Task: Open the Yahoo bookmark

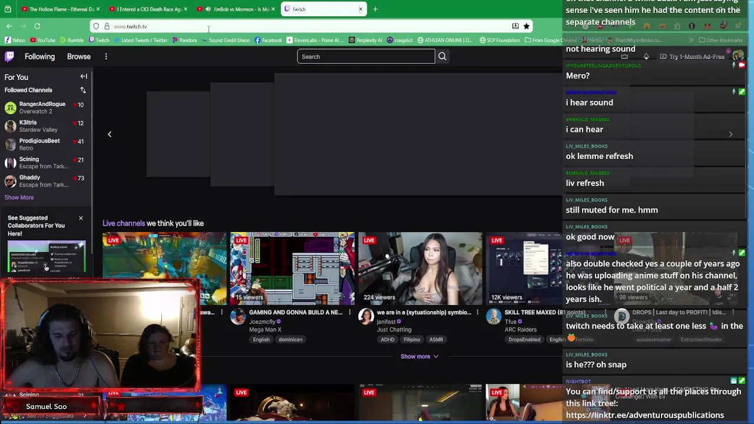Action: [15, 40]
